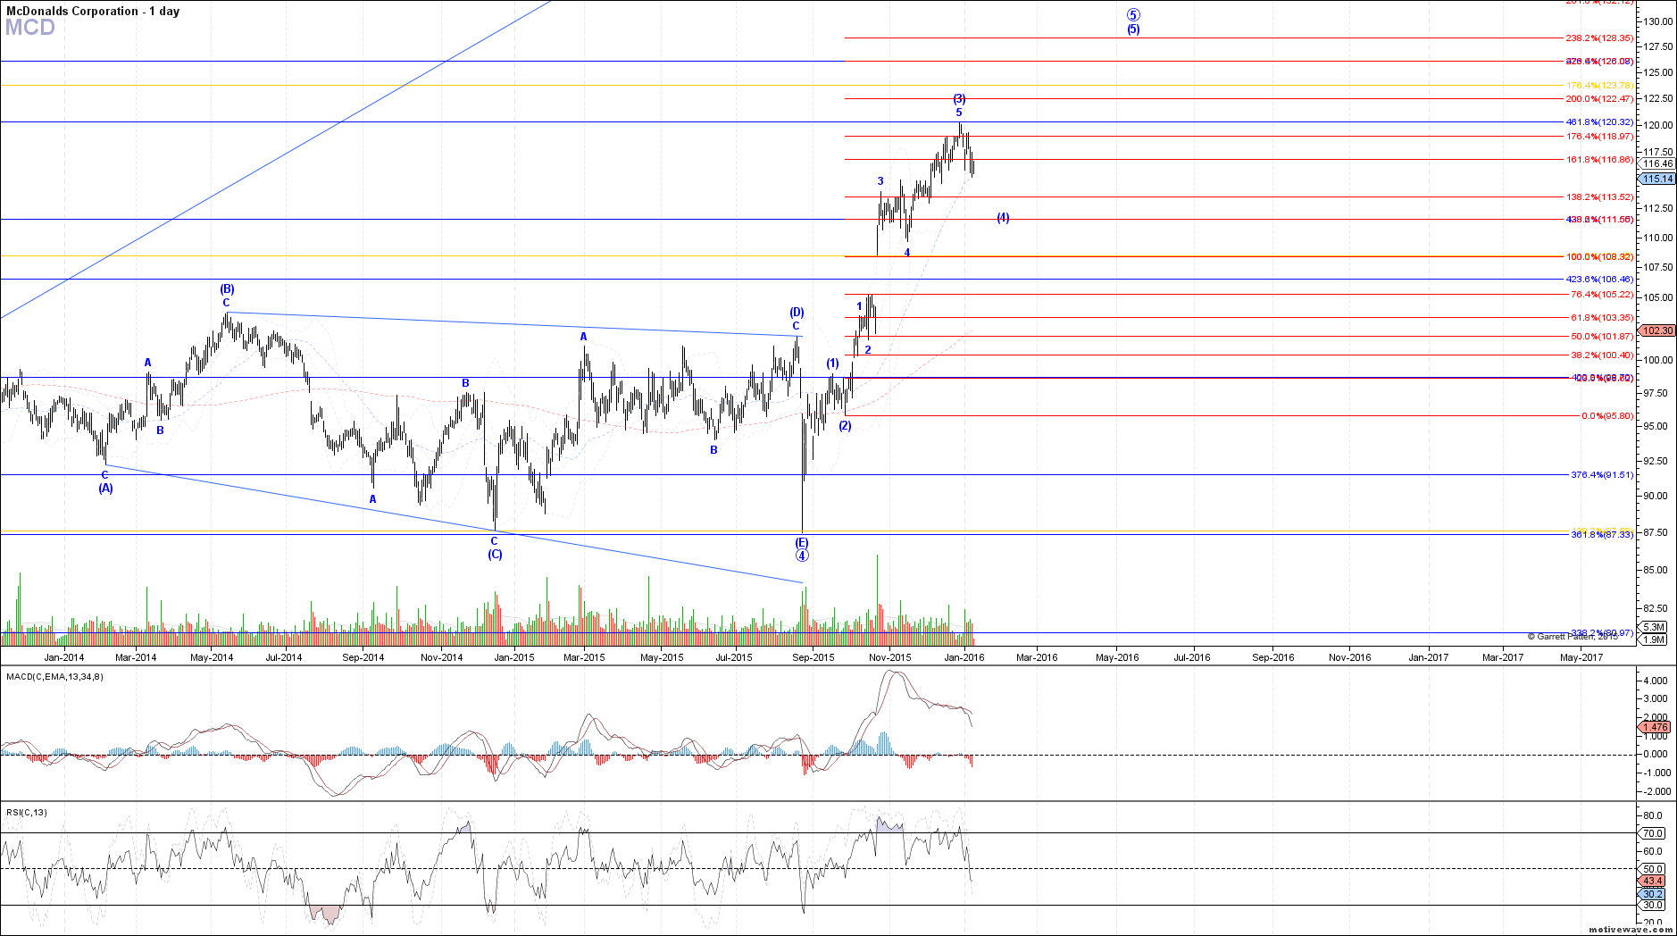Screen dimensions: 1677x936
Task: Click the (E) wave label
Action: click(x=802, y=542)
